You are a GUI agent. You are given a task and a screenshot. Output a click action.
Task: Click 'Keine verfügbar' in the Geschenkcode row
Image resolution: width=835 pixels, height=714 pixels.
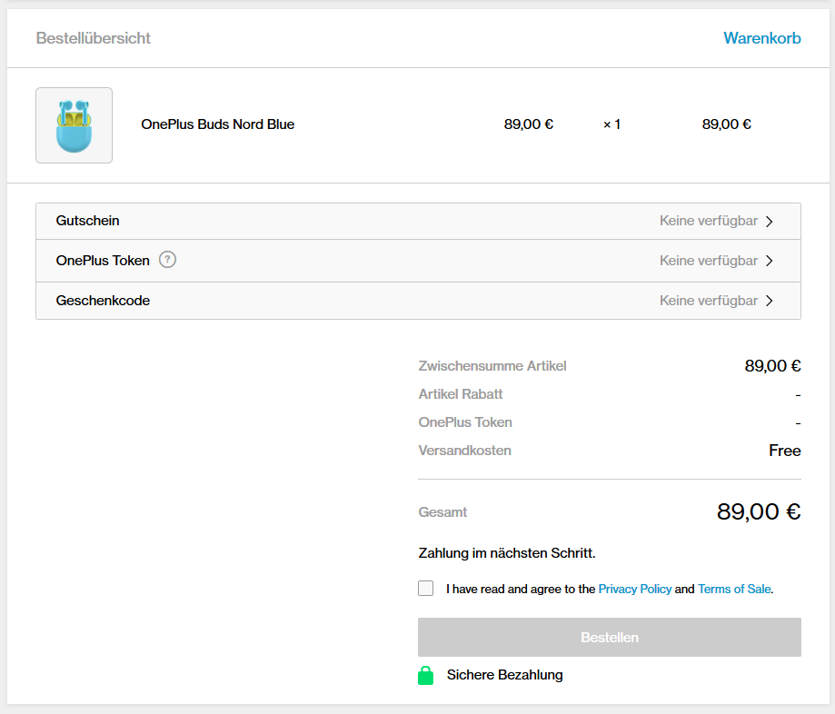click(709, 301)
